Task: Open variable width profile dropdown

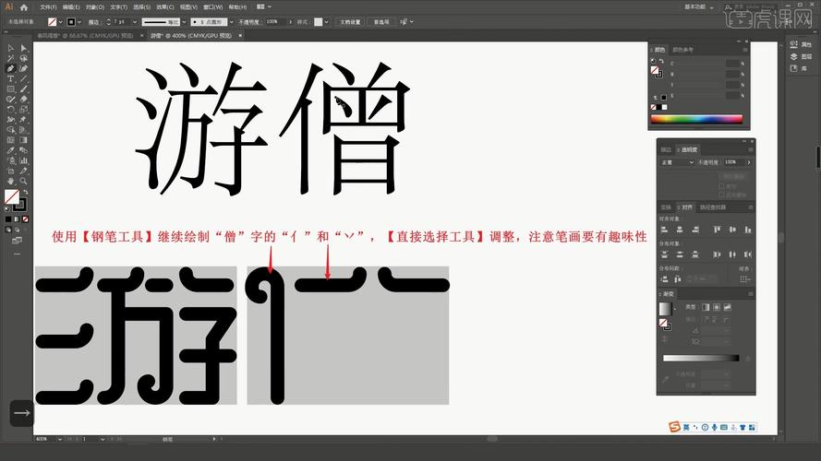Action: coord(184,22)
